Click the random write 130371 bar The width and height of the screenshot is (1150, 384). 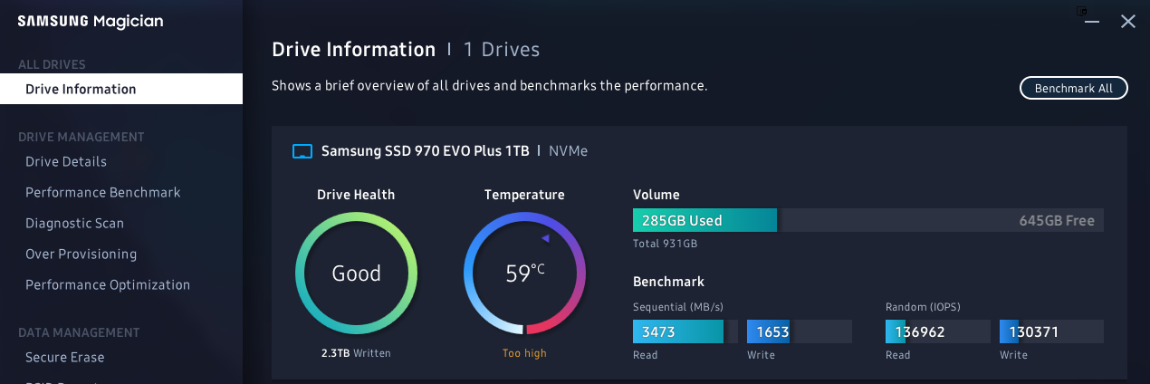(1051, 331)
